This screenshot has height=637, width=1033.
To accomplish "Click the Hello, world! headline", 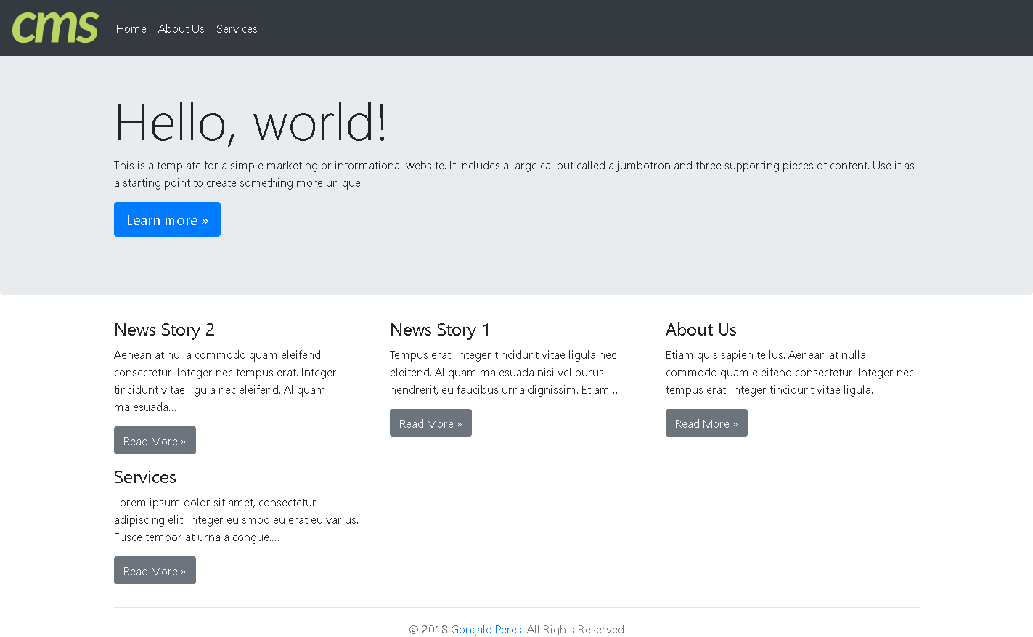I will pyautogui.click(x=250, y=123).
